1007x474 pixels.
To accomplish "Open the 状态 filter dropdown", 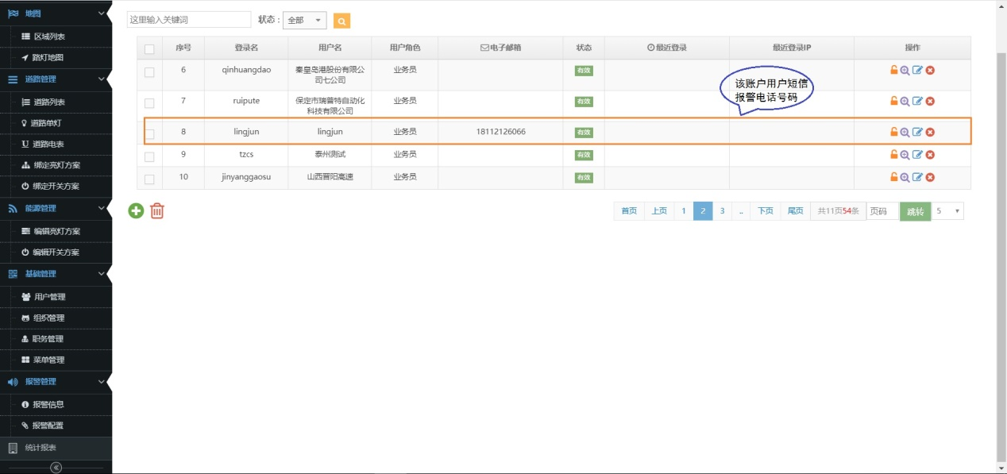I will click(304, 21).
